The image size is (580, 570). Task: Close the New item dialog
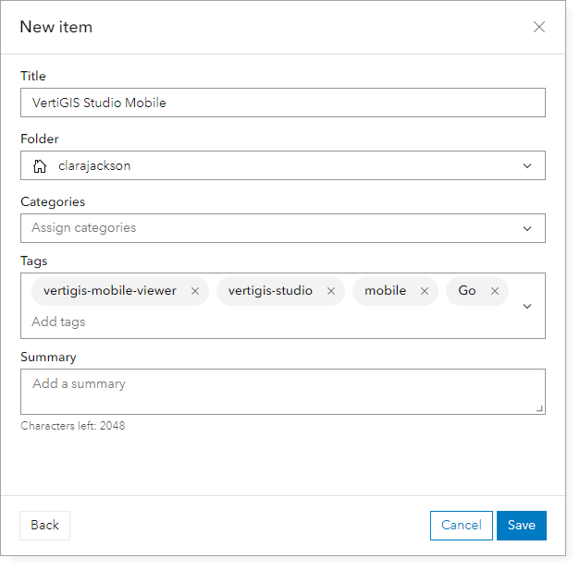click(539, 27)
